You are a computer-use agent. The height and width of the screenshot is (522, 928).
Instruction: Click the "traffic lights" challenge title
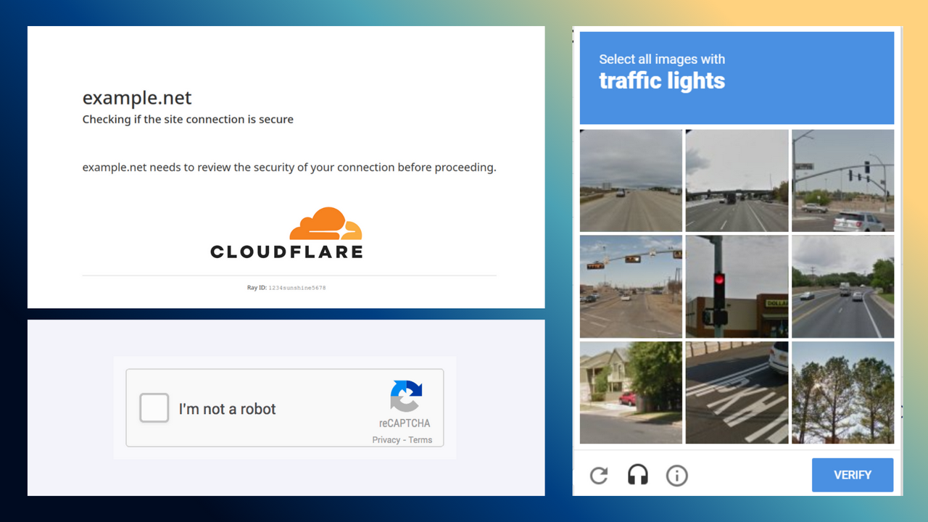coord(662,80)
